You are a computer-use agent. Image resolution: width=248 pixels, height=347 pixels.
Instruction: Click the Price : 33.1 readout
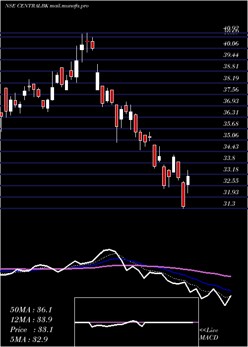coord(31,330)
